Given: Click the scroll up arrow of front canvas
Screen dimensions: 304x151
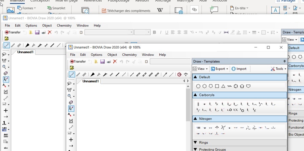Looking at the screenshot, I should click(x=188, y=87).
